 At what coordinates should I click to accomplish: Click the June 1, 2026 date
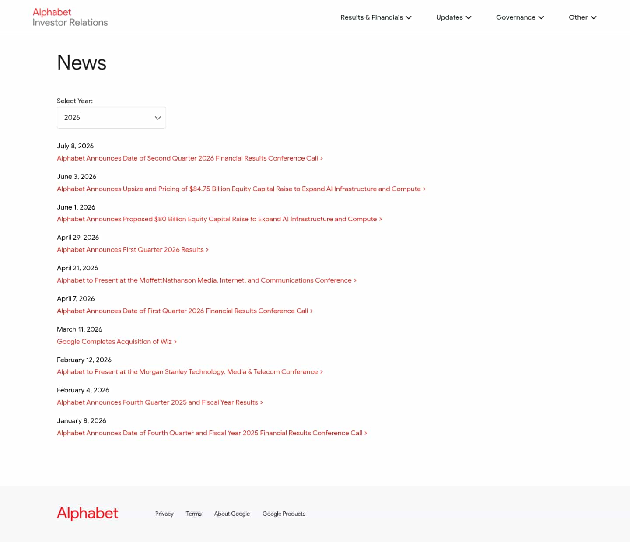tap(76, 207)
